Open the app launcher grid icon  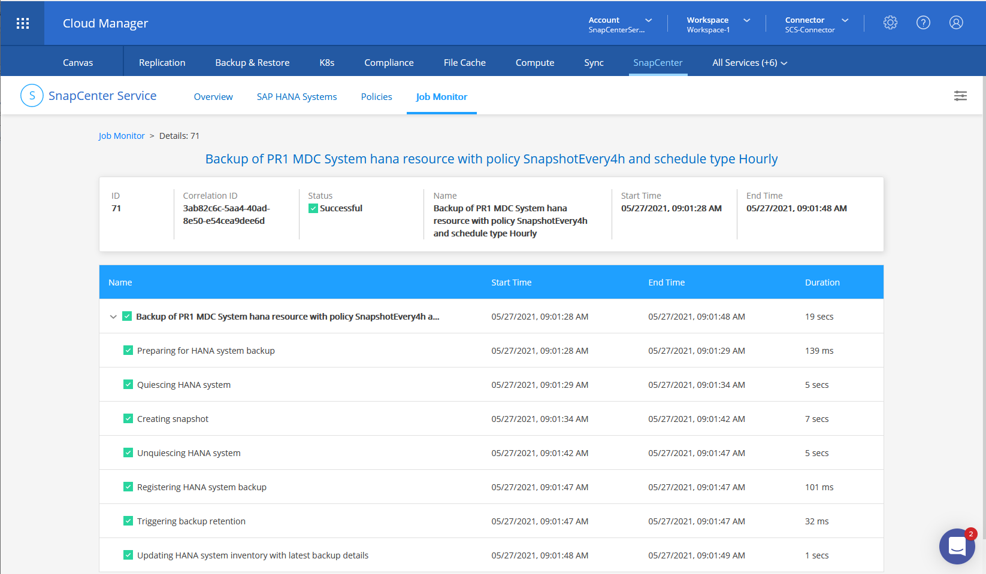[23, 23]
